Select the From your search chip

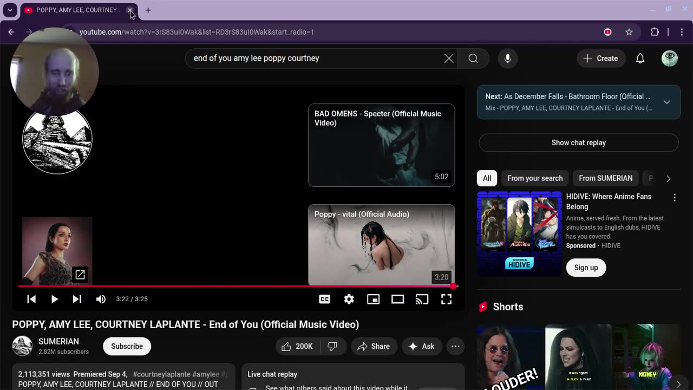tap(535, 178)
